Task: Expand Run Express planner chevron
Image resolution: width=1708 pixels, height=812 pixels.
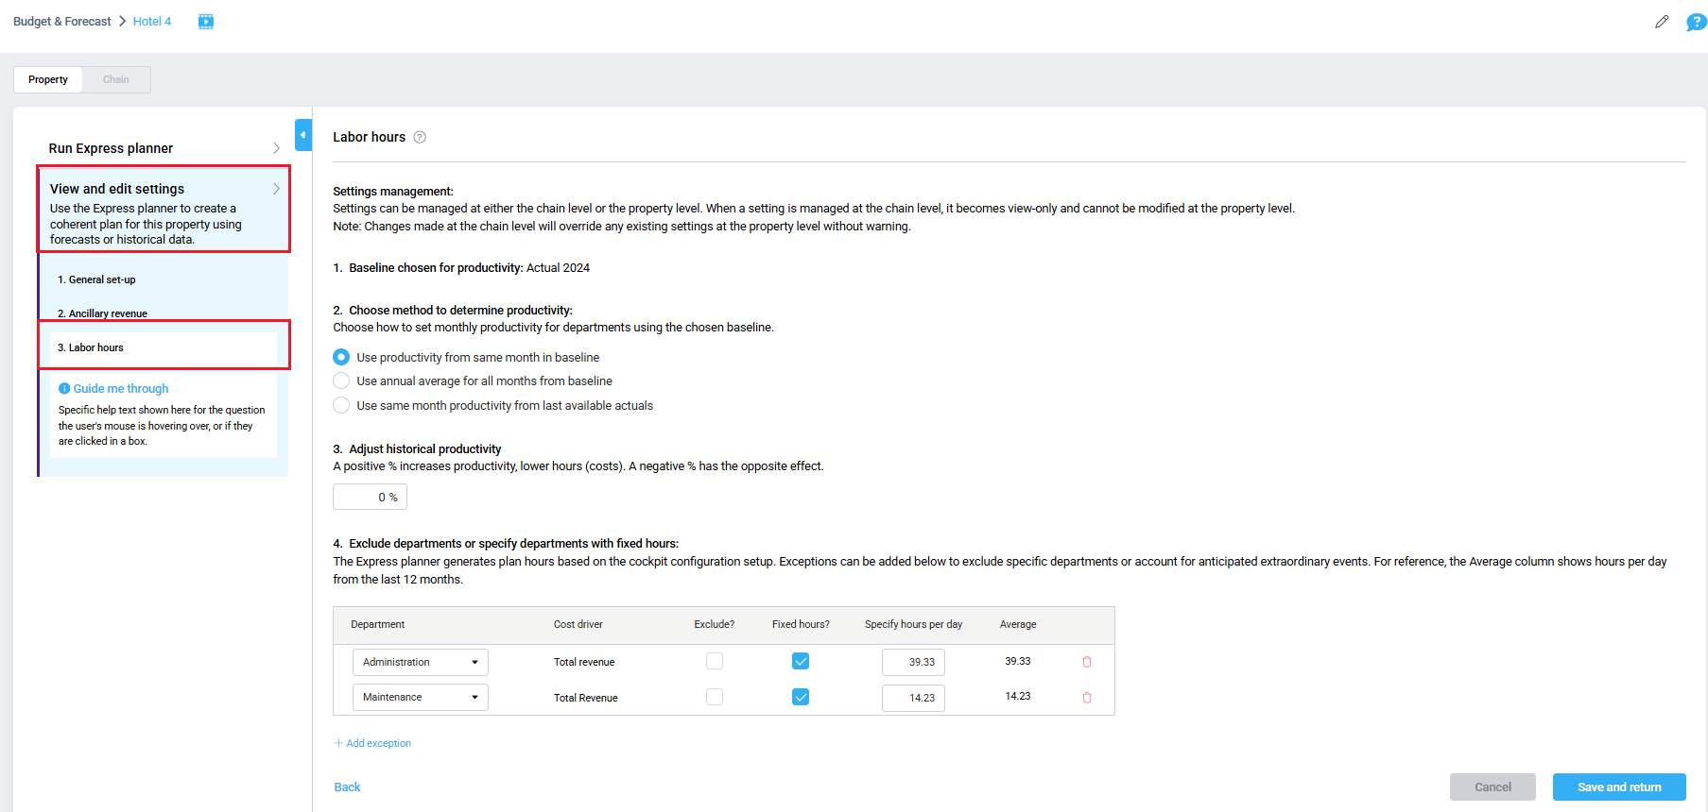Action: pyautogui.click(x=276, y=148)
